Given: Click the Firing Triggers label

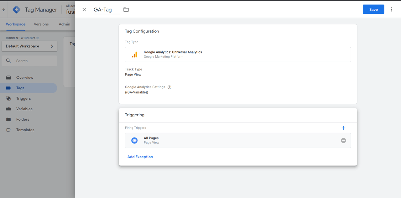Looking at the screenshot, I should pos(136,128).
